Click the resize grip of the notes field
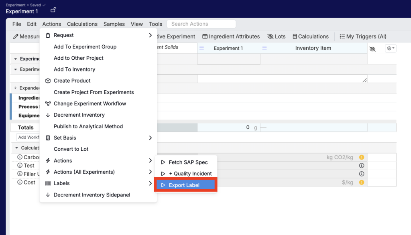The image size is (411, 235). tap(364, 80)
